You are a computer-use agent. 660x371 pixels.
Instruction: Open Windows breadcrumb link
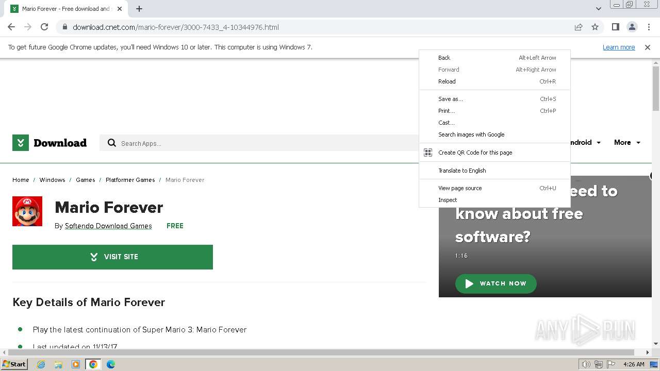(52, 180)
